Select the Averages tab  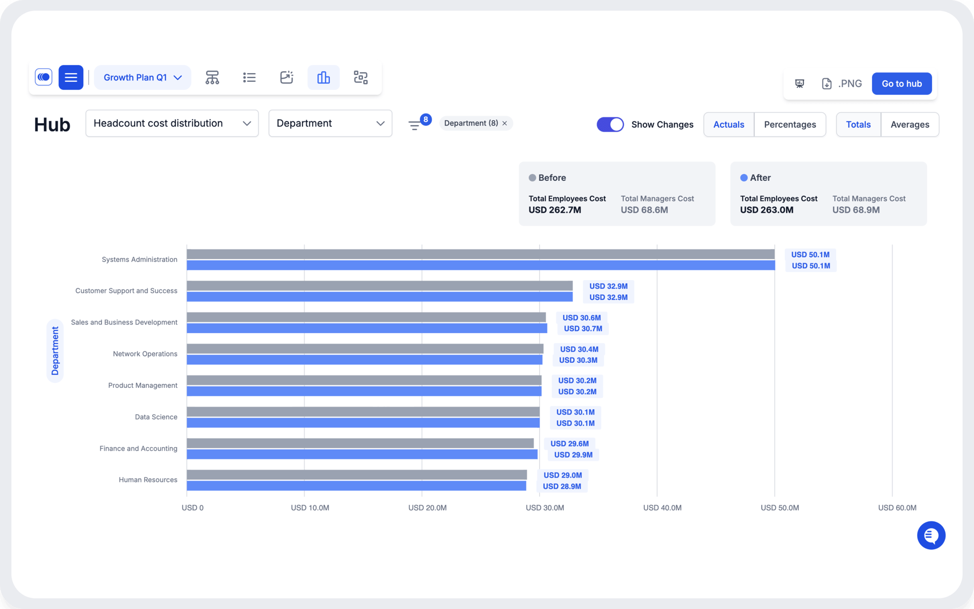click(x=910, y=124)
